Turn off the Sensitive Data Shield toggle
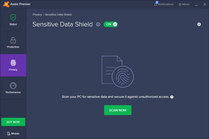Image resolution: width=209 pixels, height=139 pixels. (111, 24)
